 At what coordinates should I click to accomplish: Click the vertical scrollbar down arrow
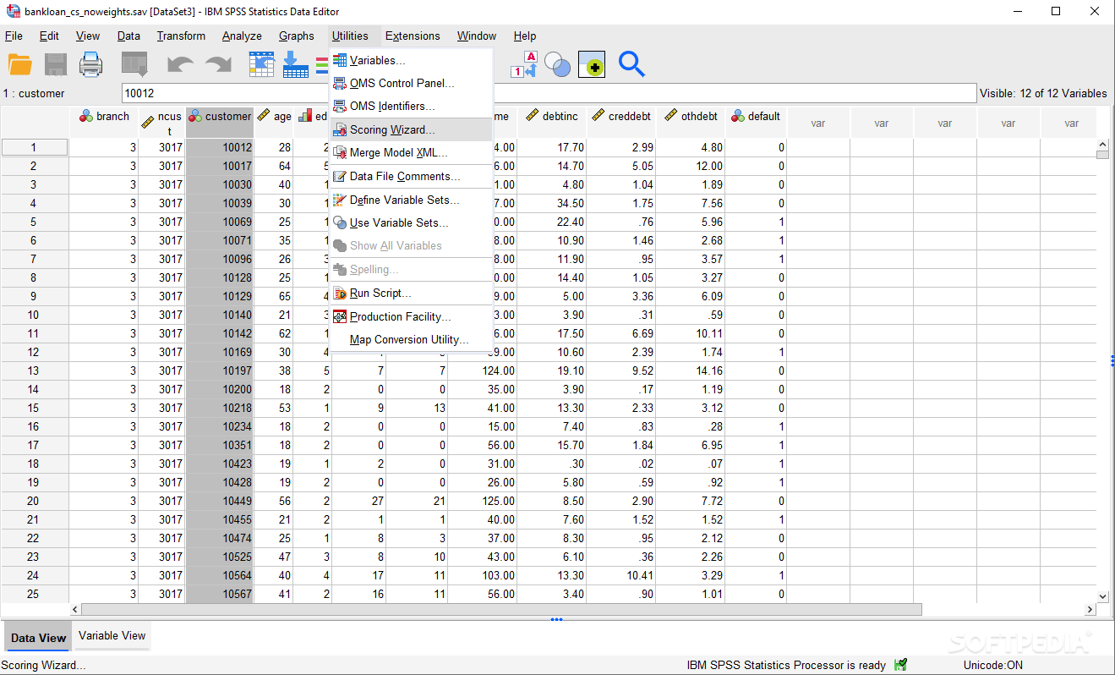[x=1102, y=595]
